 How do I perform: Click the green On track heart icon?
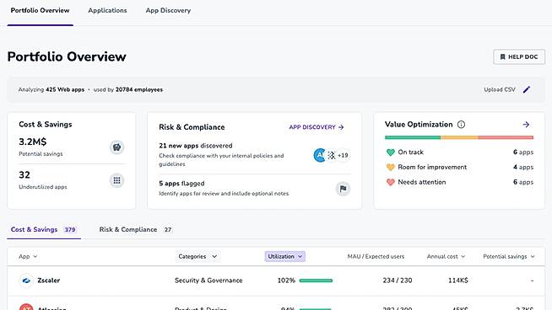[391, 152]
